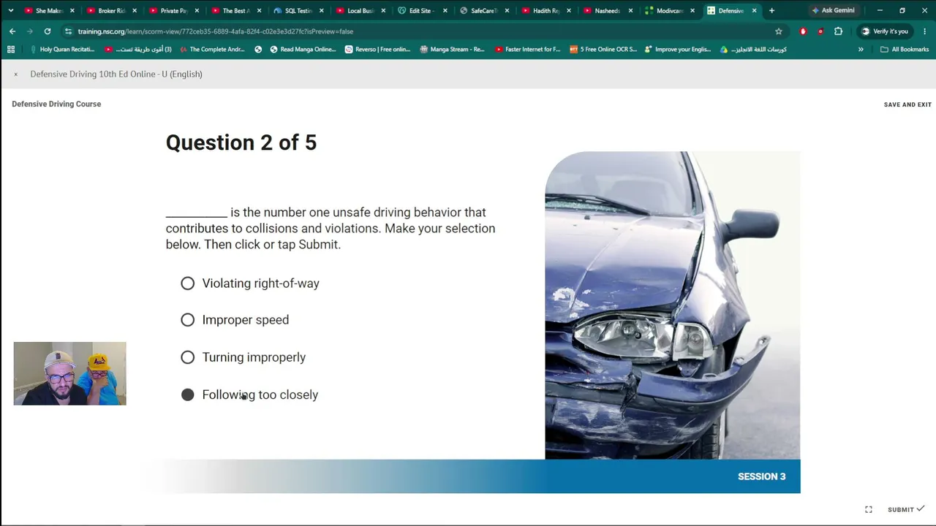Open 'Holy Quran Recitati...' bookmark
The height and width of the screenshot is (526, 936).
point(61,50)
